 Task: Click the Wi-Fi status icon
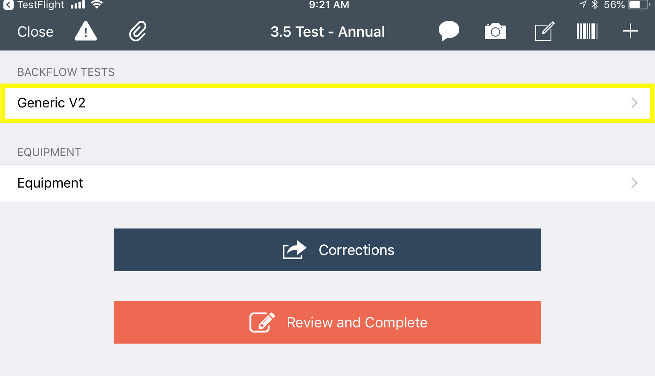tap(97, 5)
